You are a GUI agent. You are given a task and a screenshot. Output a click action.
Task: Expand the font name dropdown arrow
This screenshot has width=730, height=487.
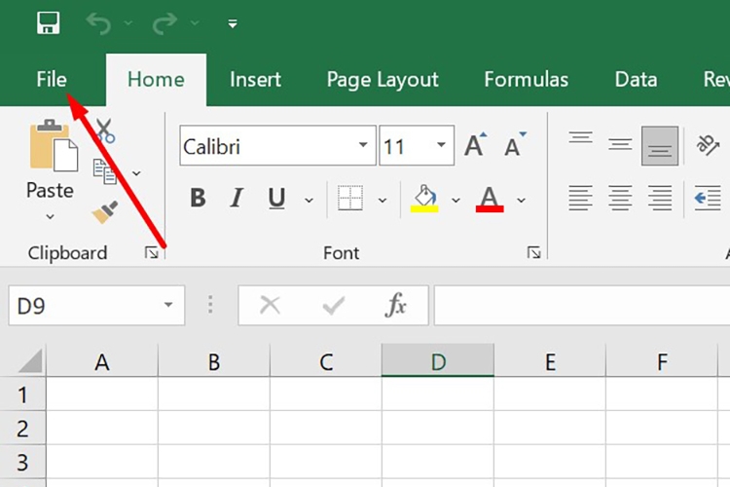(363, 145)
